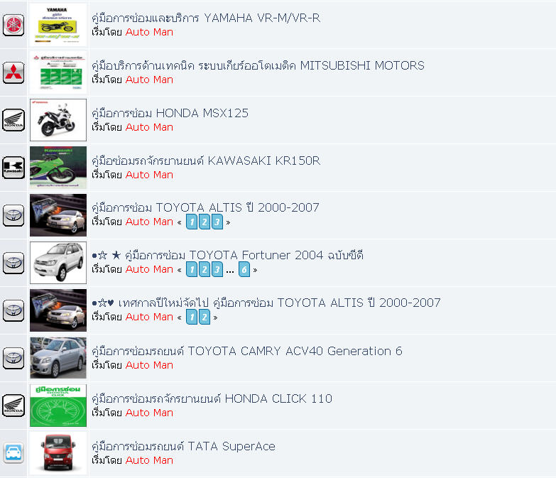This screenshot has height=478, width=556.
Task: Go to page 1 of first ALTIS topic
Action: pos(192,222)
